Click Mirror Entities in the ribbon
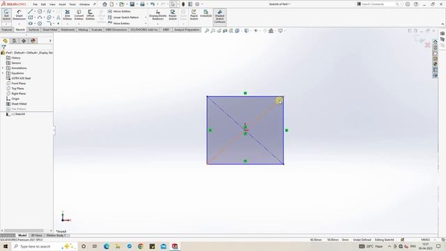Screen dimensions: 446x251 [x=119, y=11]
